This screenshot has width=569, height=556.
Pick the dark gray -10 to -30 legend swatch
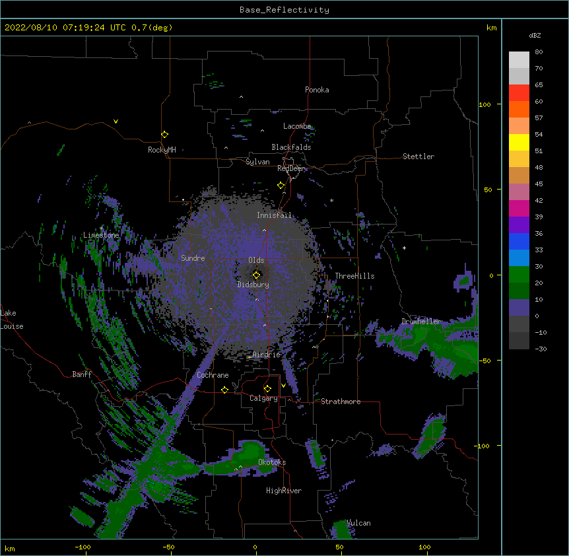click(x=519, y=341)
